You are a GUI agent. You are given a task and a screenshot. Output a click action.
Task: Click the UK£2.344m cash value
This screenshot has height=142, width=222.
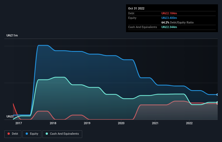[x=169, y=27]
